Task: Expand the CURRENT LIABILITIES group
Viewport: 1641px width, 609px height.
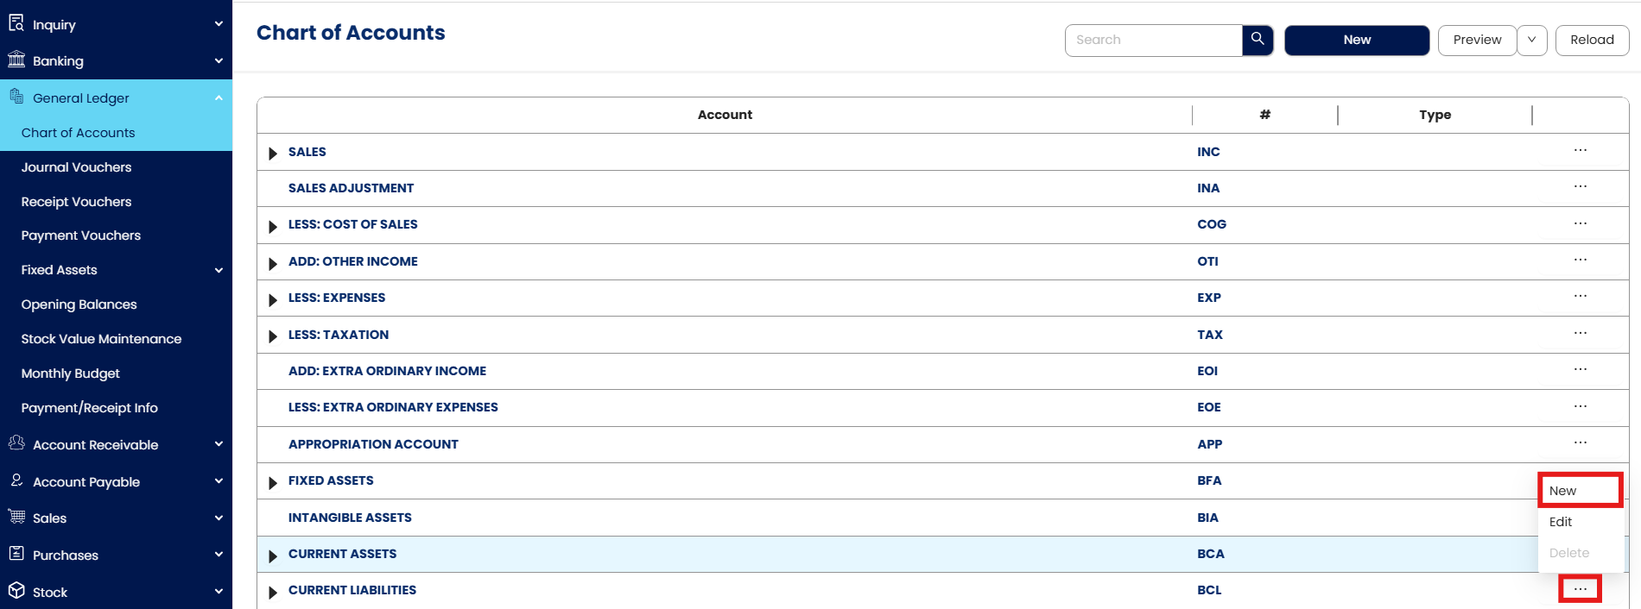Action: pyautogui.click(x=273, y=593)
